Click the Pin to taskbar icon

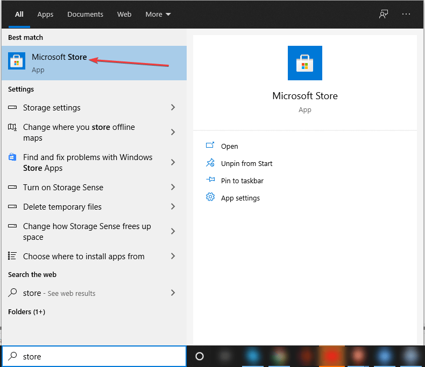(x=210, y=181)
